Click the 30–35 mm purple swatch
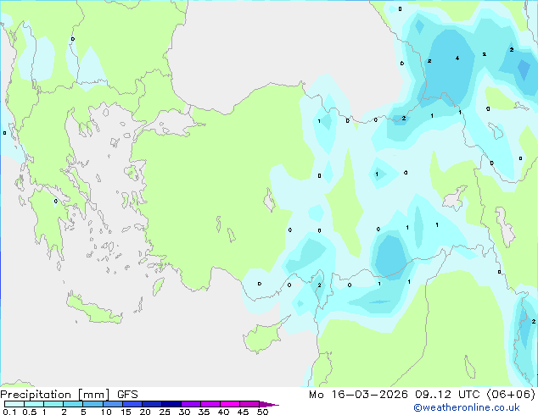538x415 pixels. pos(191,404)
